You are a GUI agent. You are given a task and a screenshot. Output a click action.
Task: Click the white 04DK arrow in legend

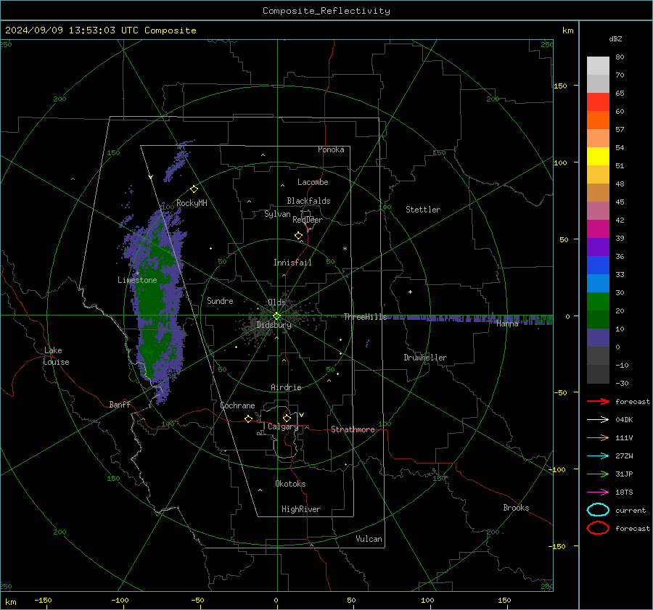coord(598,419)
